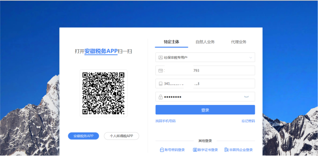Focus the password input field
The image size is (318, 156).
click(205, 97)
